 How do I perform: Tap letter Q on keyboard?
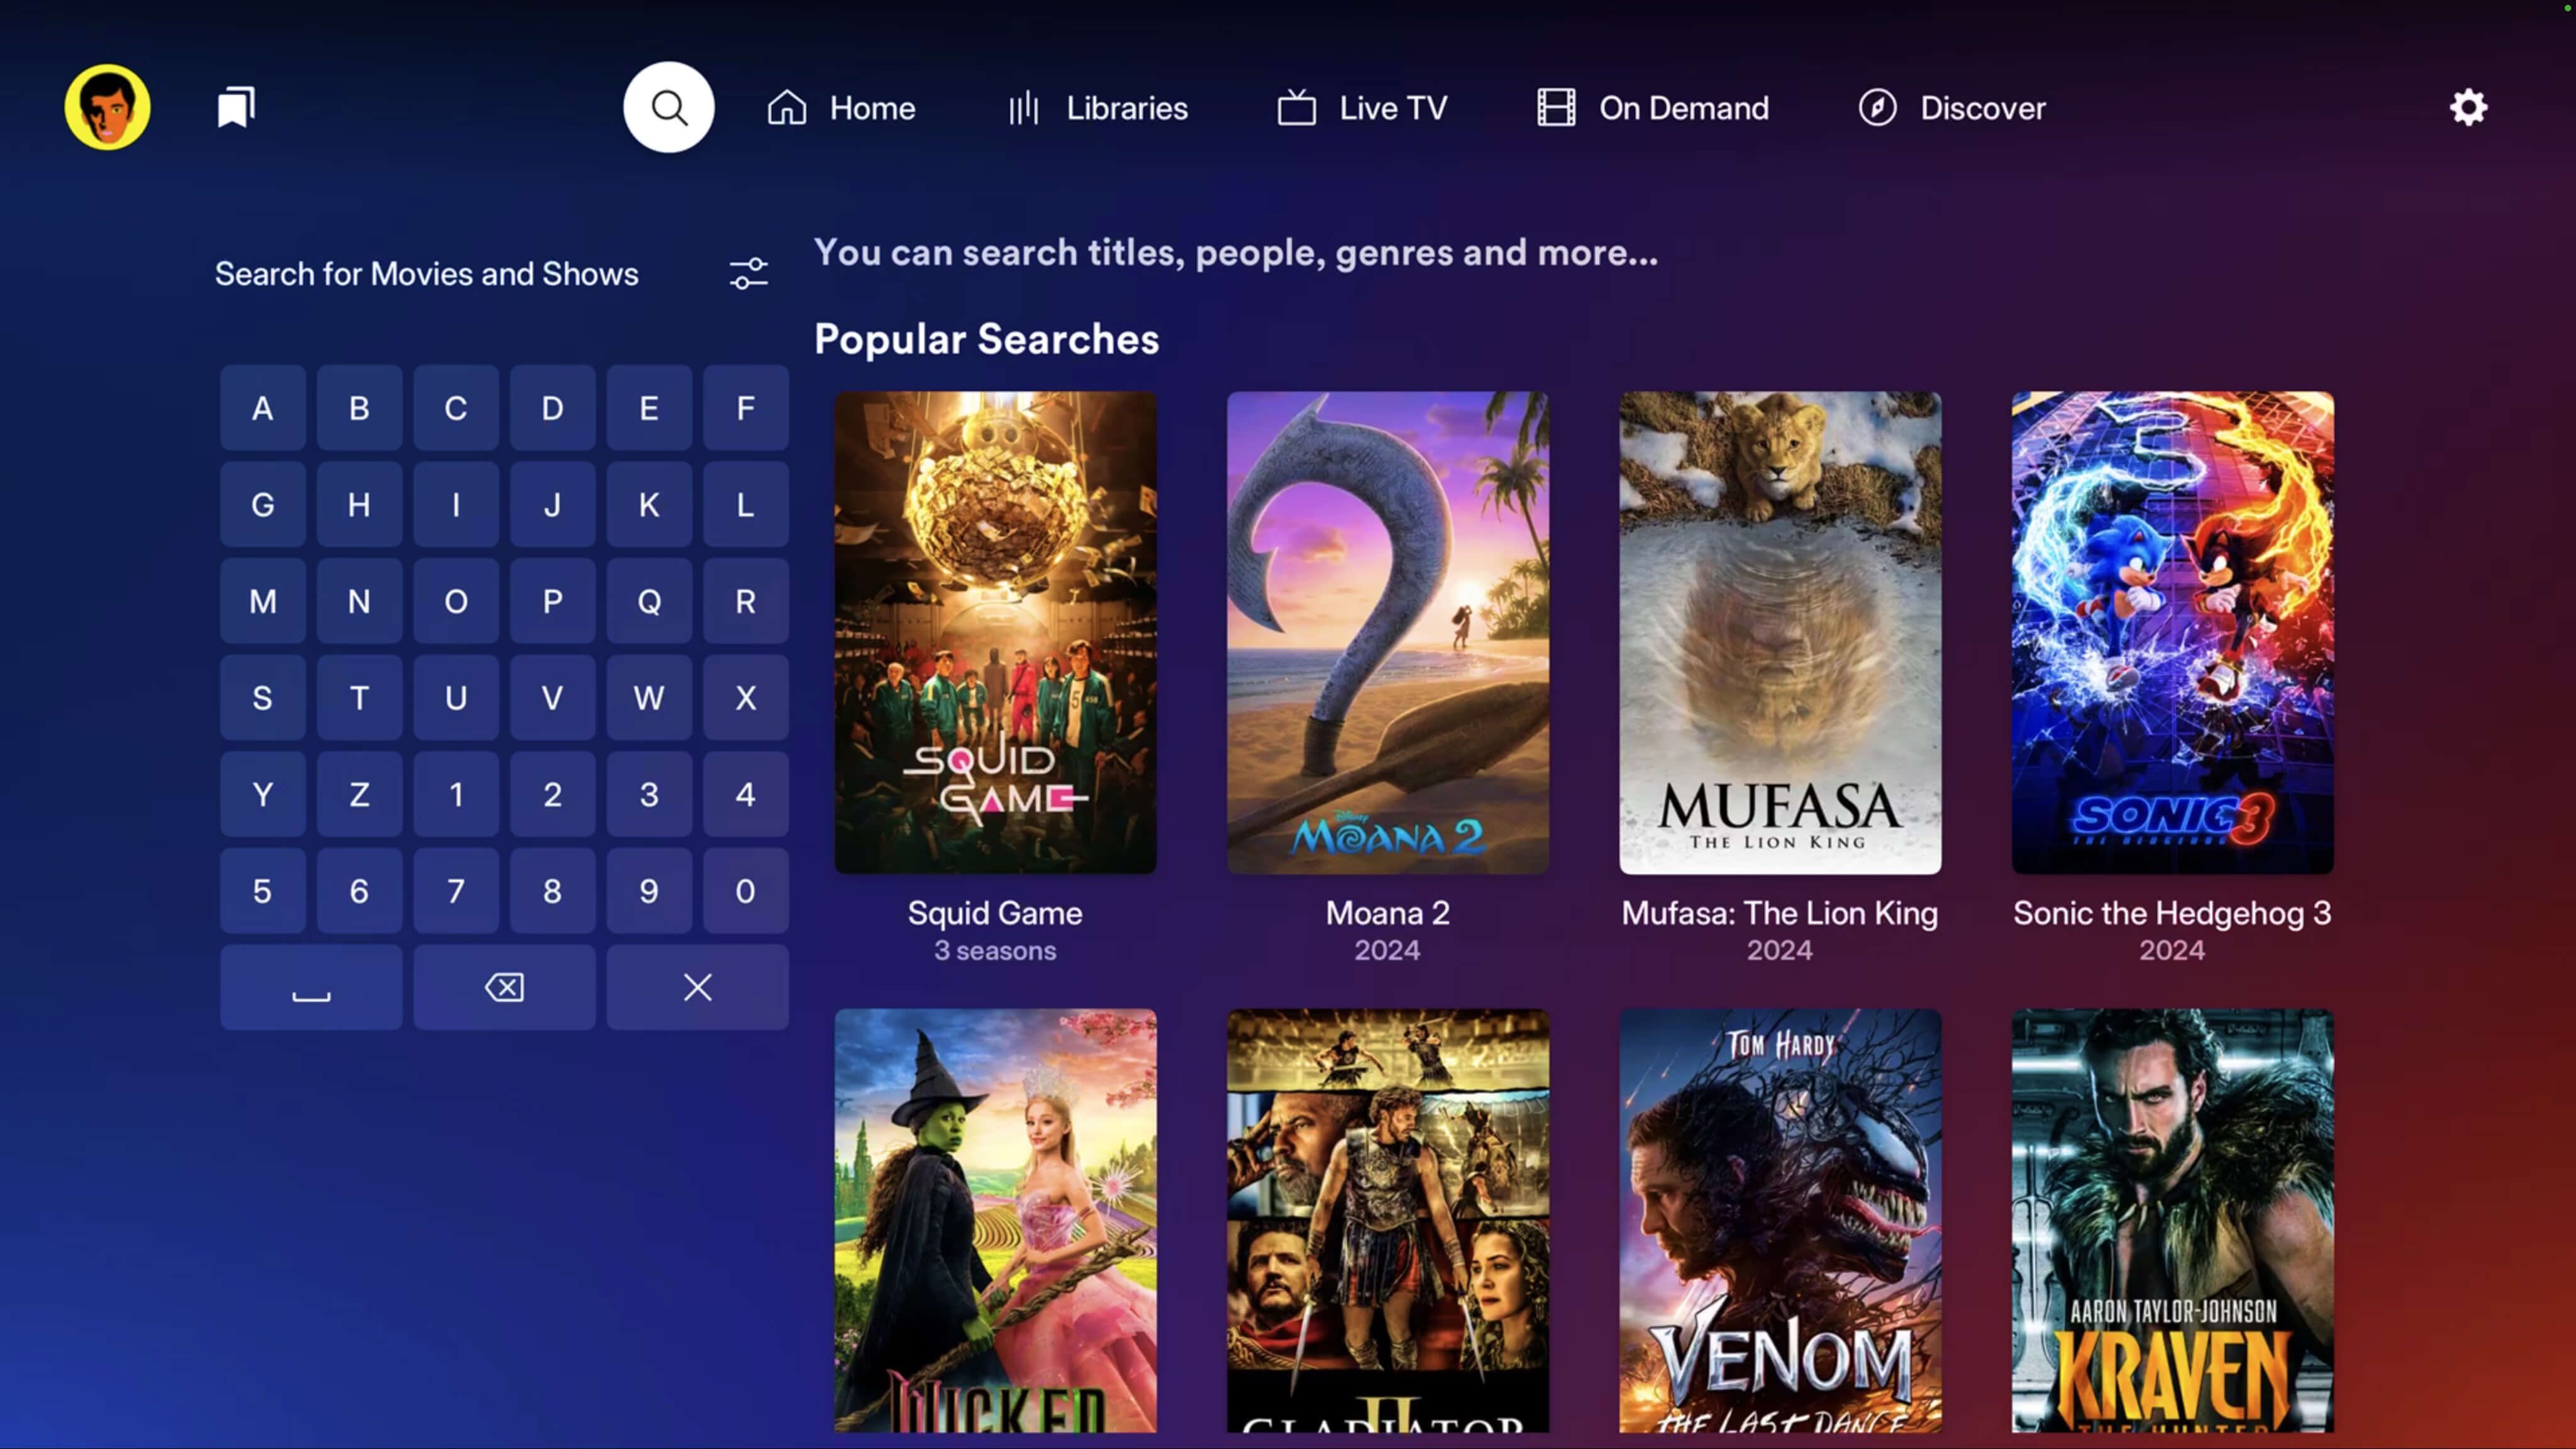(x=649, y=601)
